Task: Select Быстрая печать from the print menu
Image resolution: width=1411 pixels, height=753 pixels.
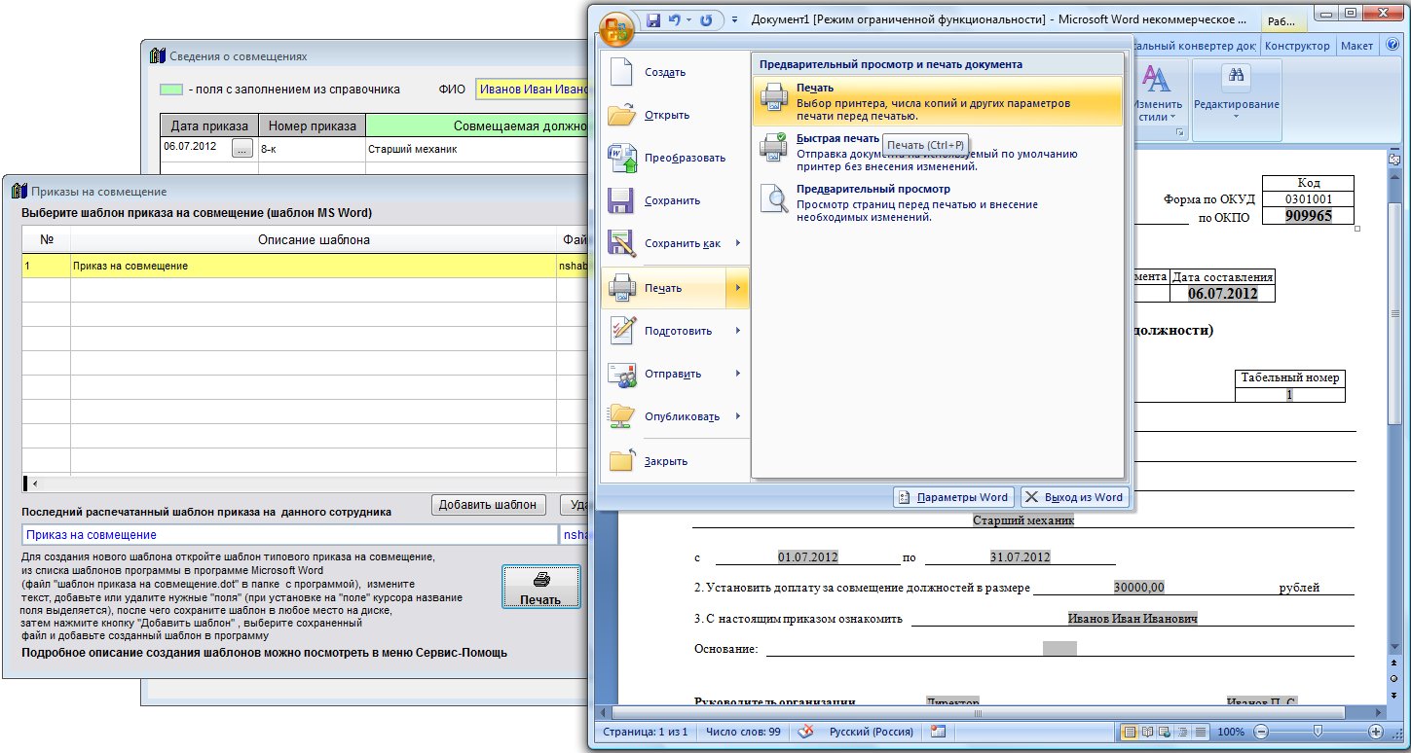Action: click(x=837, y=152)
